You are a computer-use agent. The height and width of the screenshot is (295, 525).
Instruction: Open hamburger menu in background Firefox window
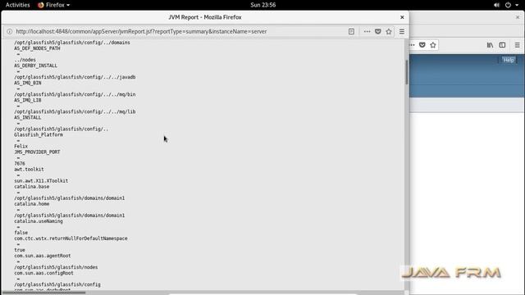click(518, 45)
